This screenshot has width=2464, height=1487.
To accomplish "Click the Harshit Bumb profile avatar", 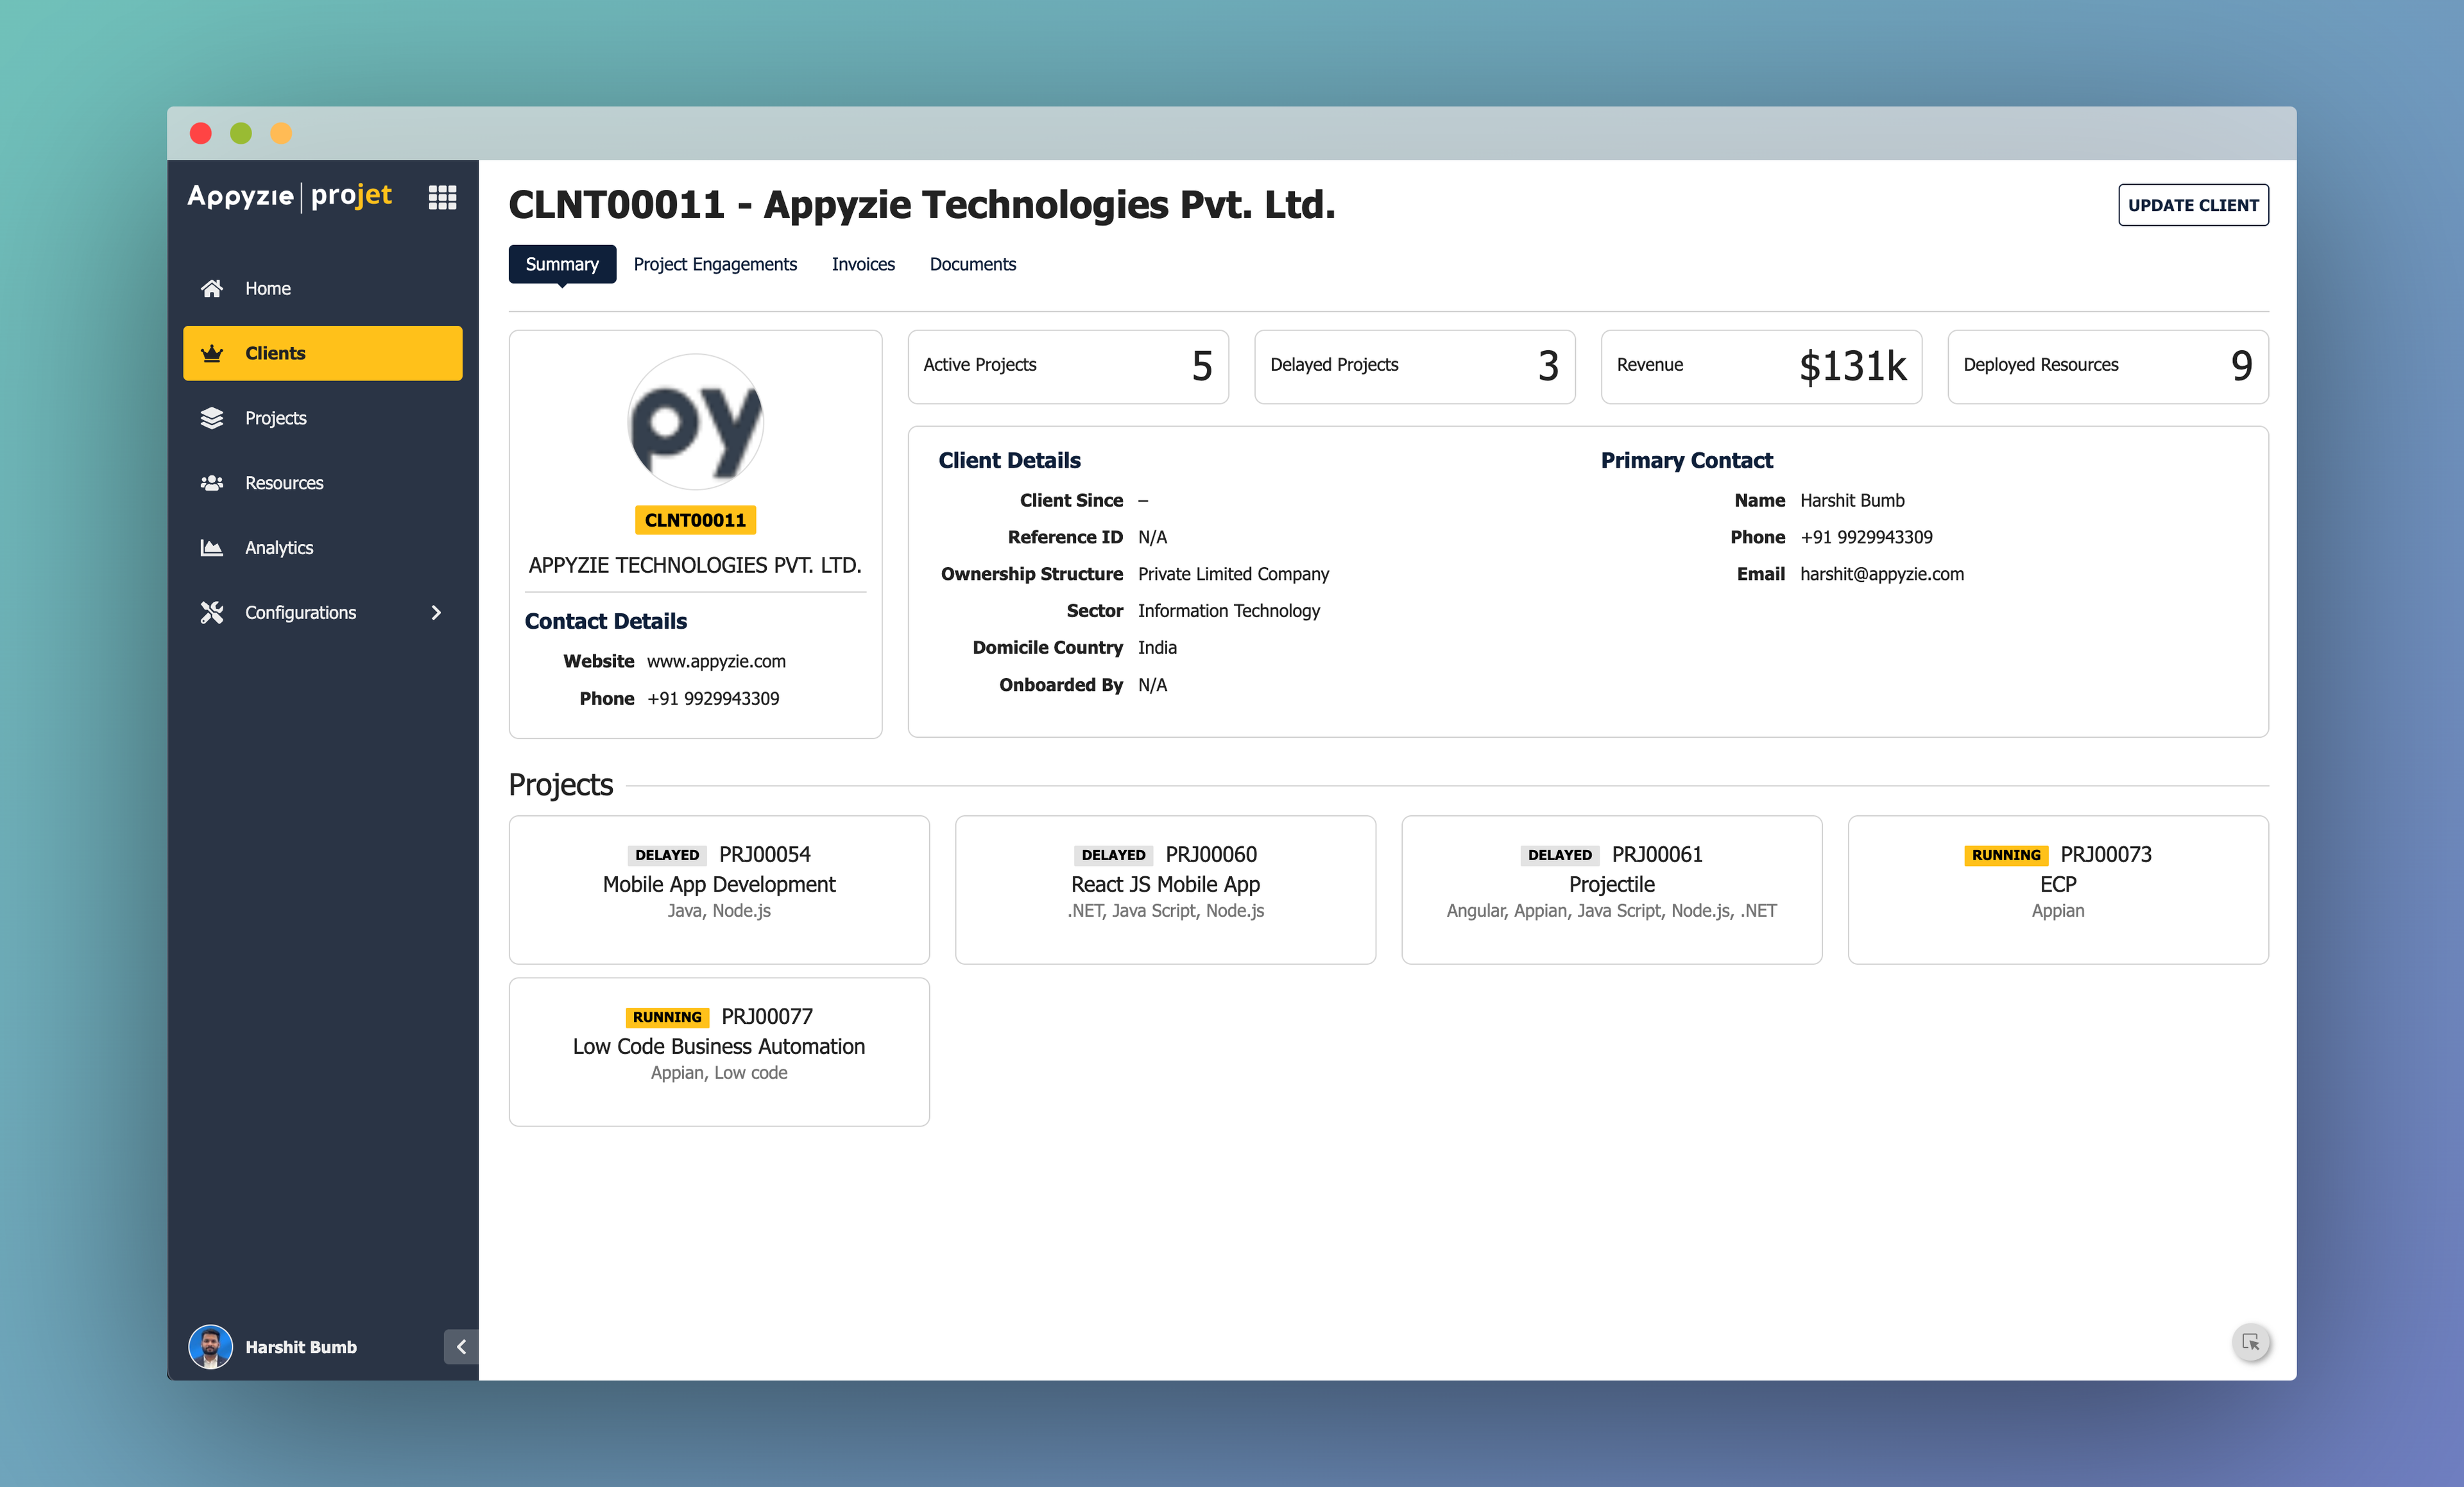I will pyautogui.click(x=210, y=1346).
